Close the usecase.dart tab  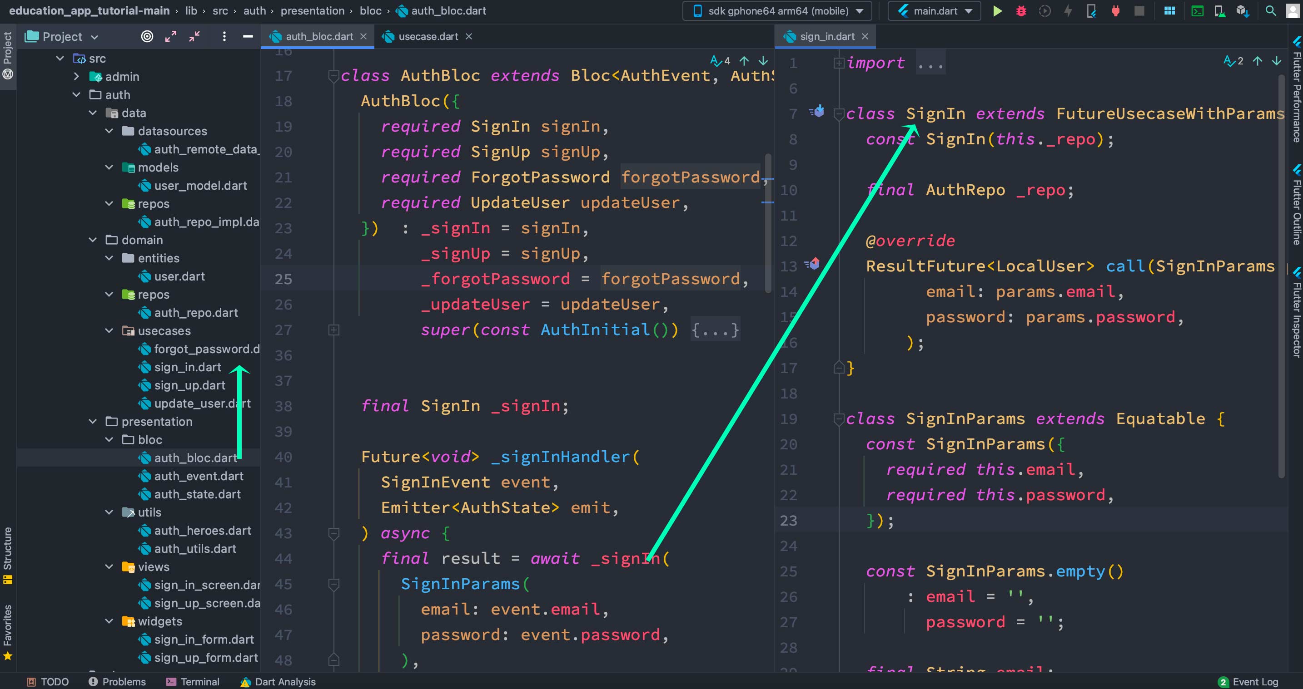[469, 36]
